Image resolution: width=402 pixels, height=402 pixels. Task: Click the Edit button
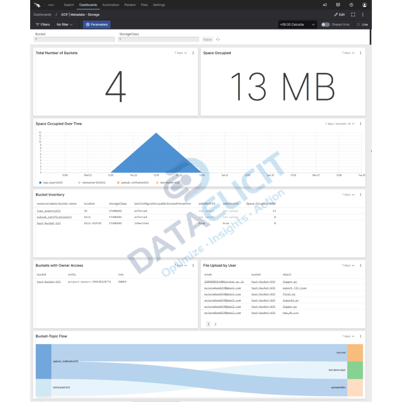pyautogui.click(x=339, y=15)
